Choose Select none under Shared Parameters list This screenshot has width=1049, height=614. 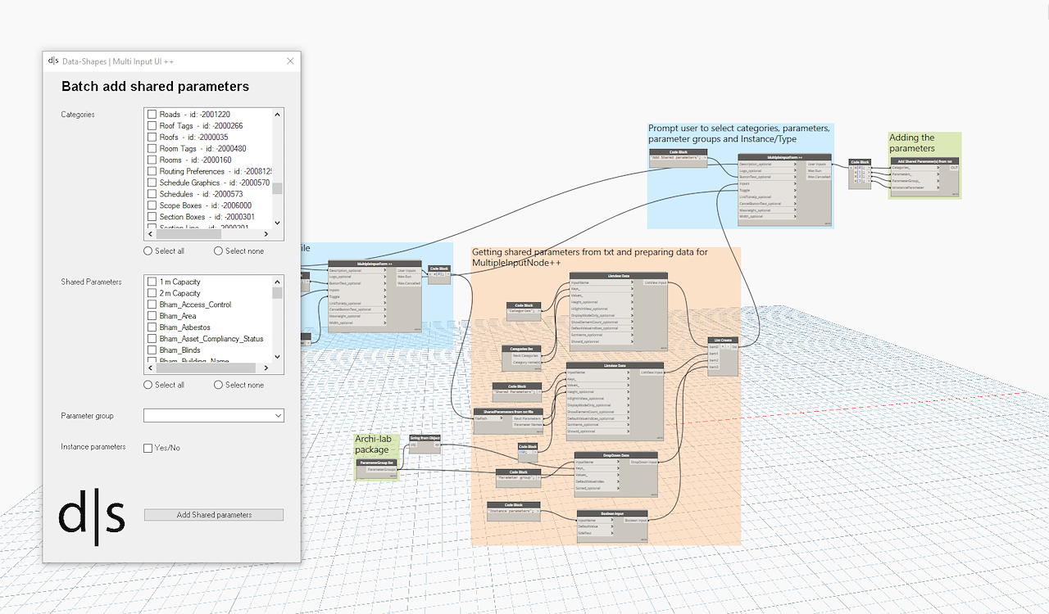point(238,385)
